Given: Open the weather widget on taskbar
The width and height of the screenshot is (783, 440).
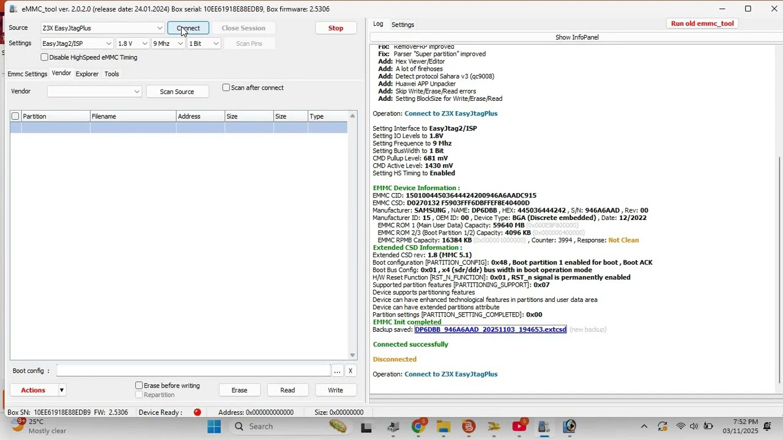Looking at the screenshot, I should coord(39,426).
